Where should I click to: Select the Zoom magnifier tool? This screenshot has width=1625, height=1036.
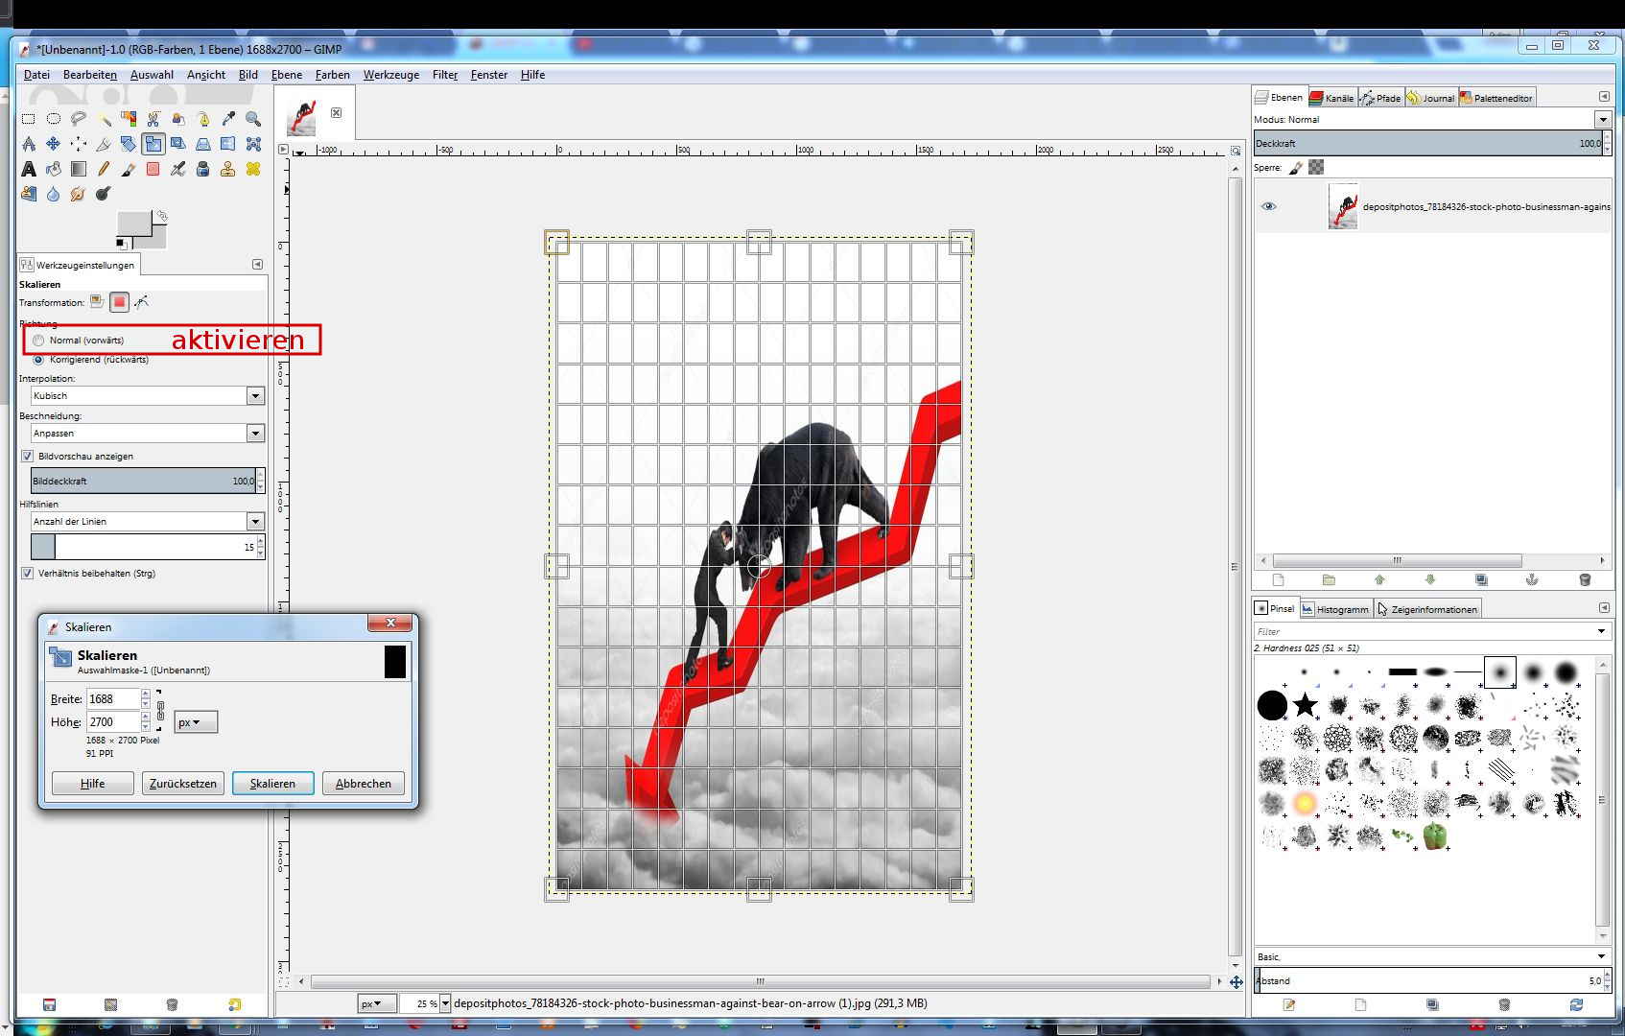(x=253, y=119)
